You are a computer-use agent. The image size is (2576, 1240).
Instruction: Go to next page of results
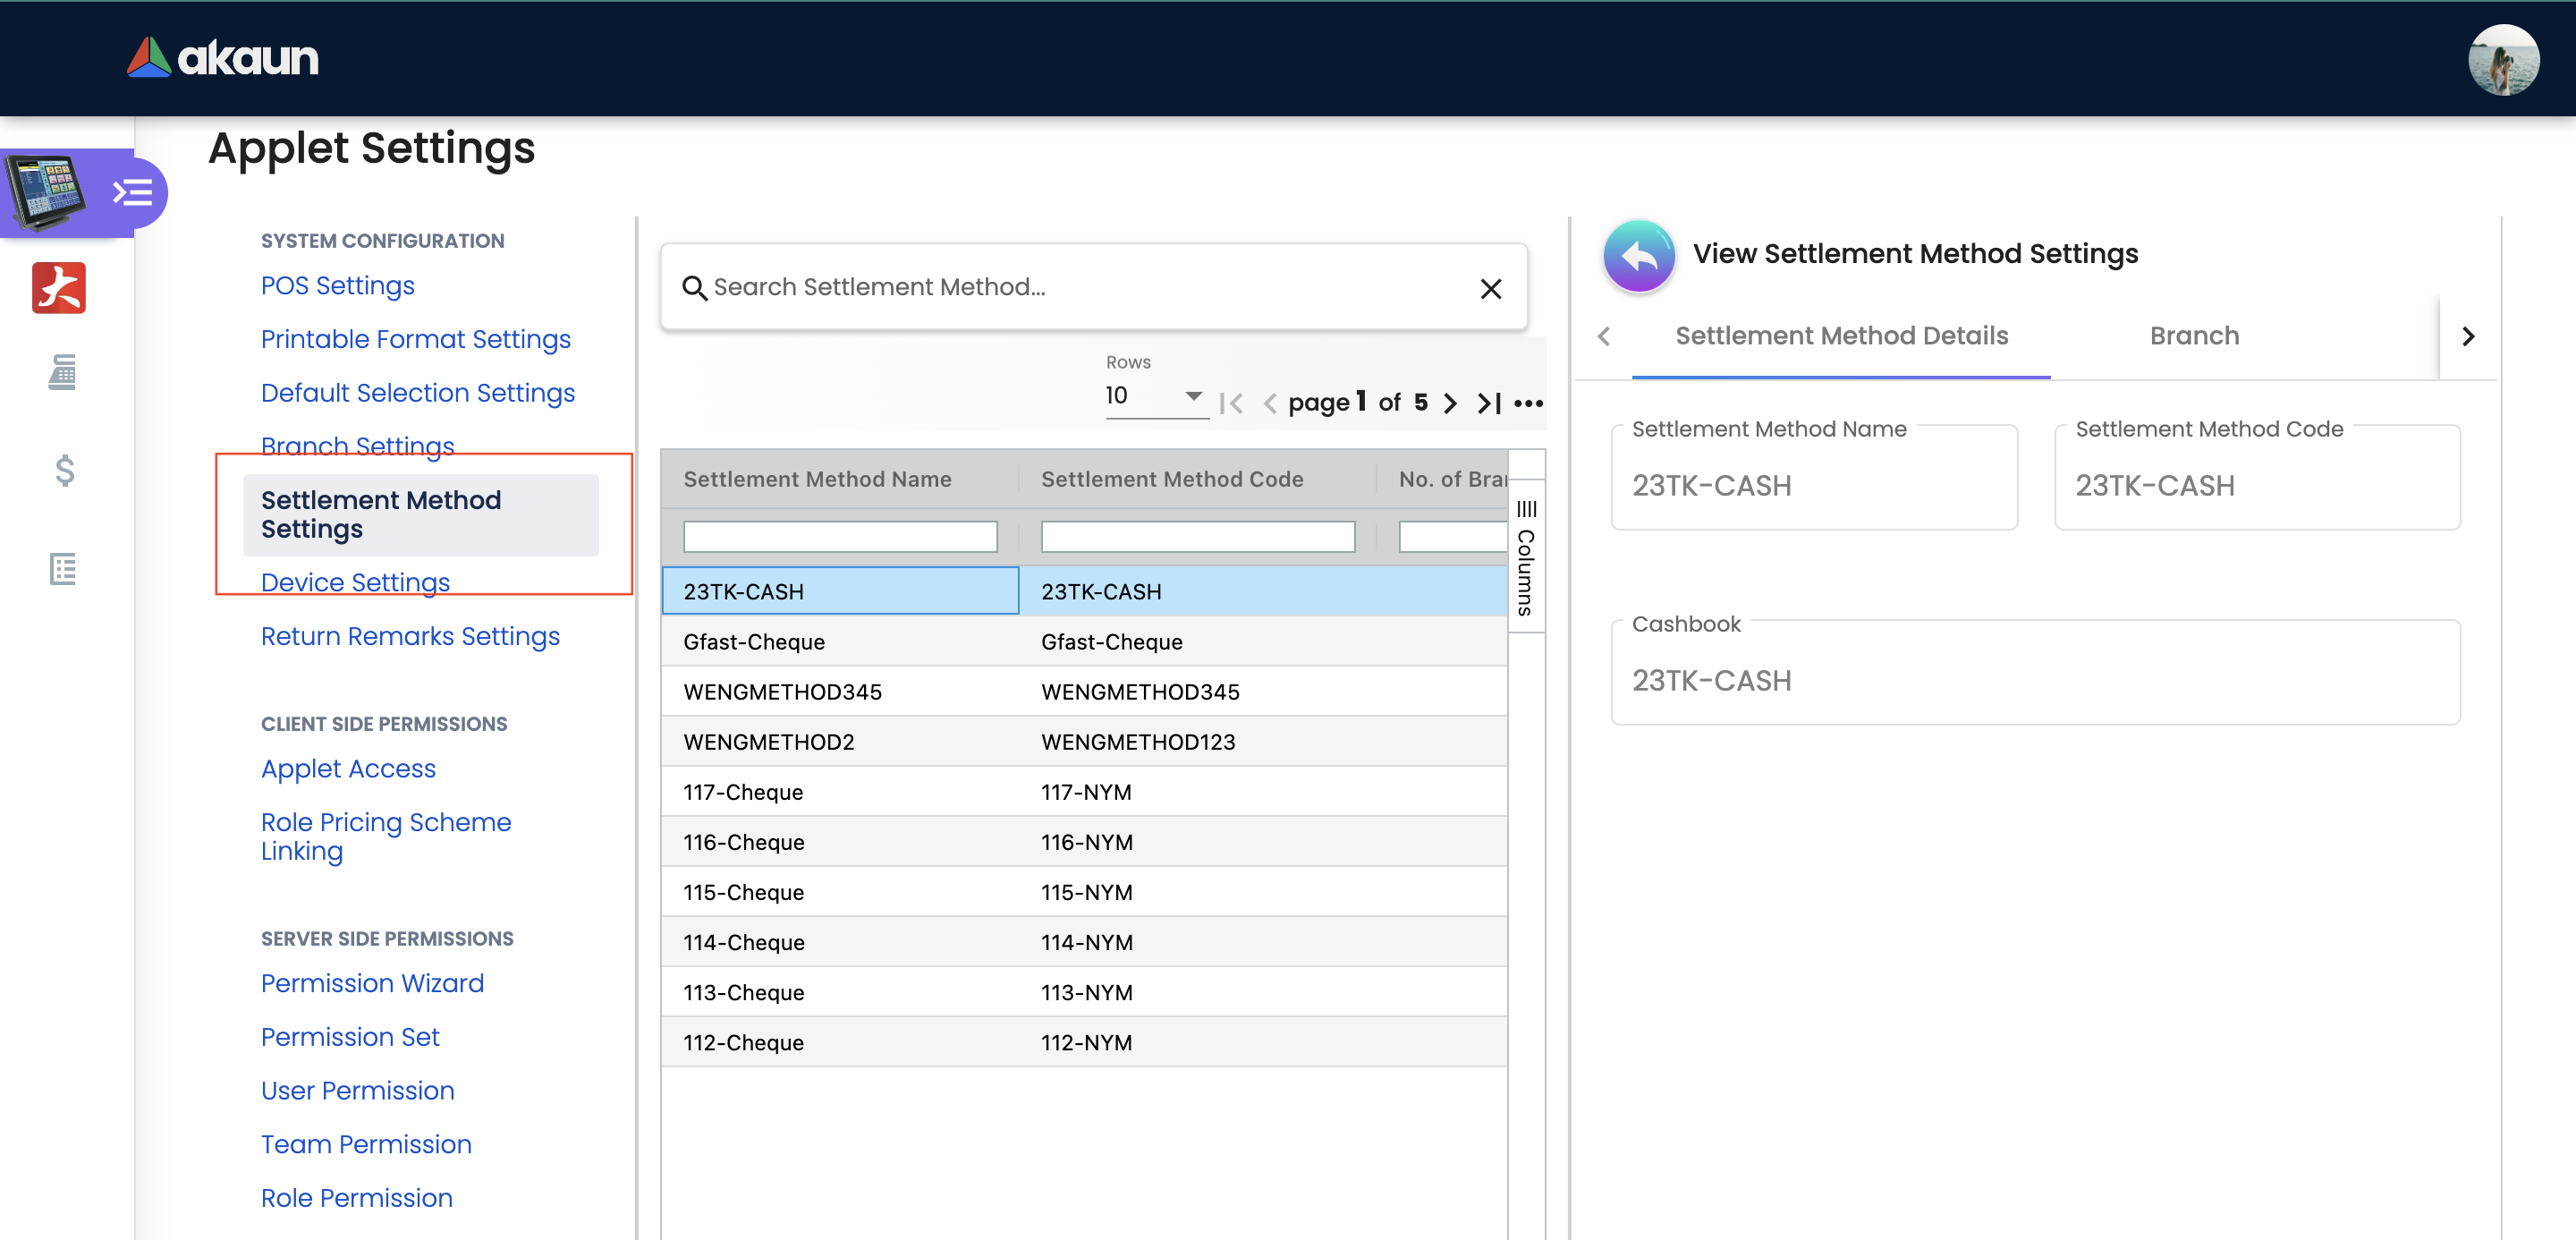tap(1450, 403)
